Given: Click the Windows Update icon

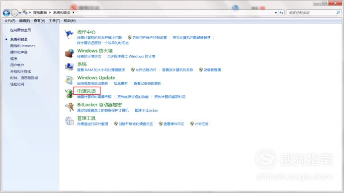Looking at the screenshot, I should coord(69,80).
